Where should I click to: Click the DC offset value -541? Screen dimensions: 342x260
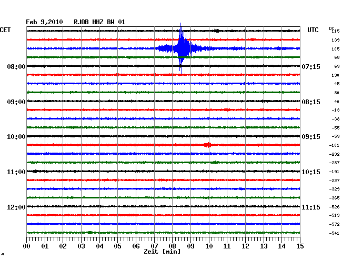334,233
